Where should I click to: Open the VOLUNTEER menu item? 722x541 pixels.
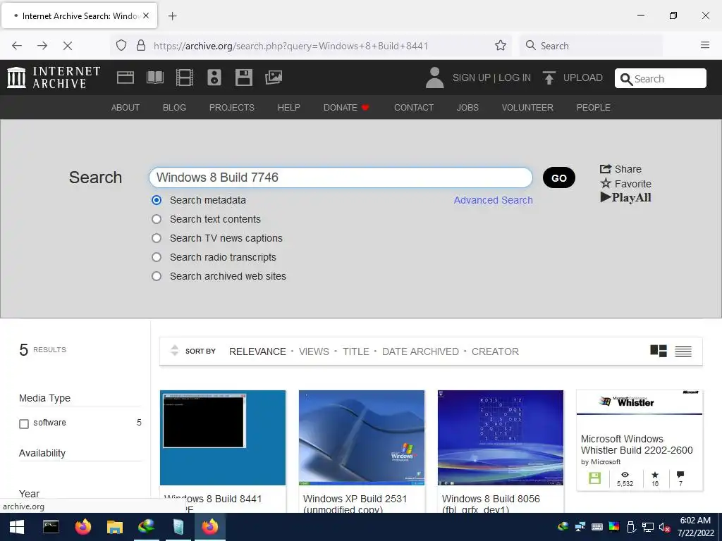(x=527, y=108)
